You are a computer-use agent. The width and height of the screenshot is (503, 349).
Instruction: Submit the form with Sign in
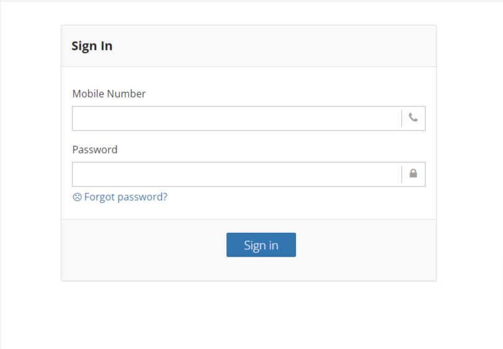coord(261,245)
